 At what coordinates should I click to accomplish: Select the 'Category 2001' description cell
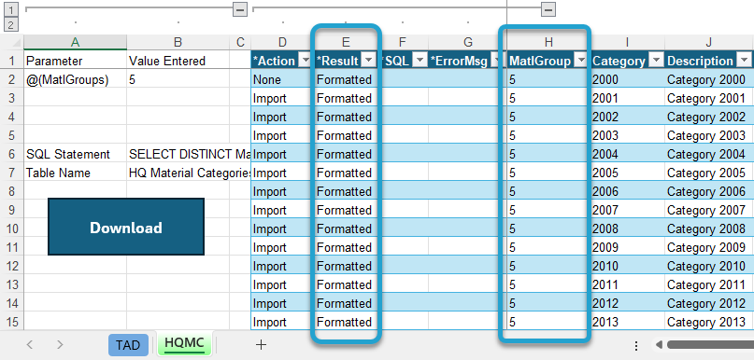(x=709, y=99)
